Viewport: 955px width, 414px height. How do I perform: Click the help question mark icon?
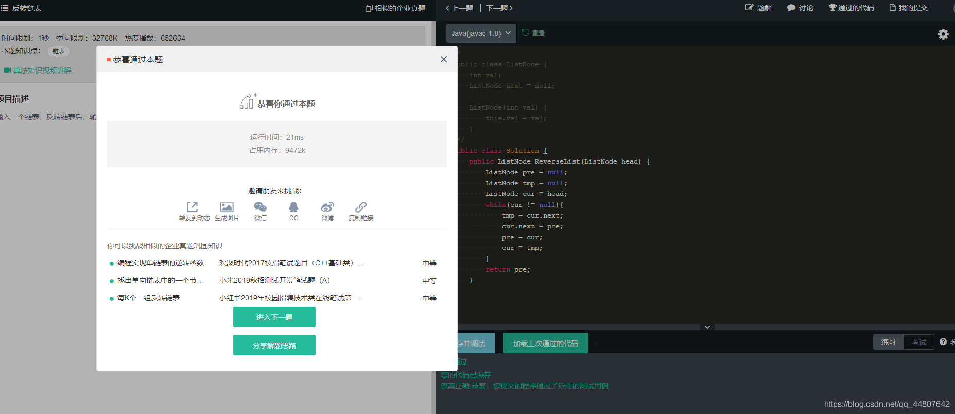pos(943,341)
